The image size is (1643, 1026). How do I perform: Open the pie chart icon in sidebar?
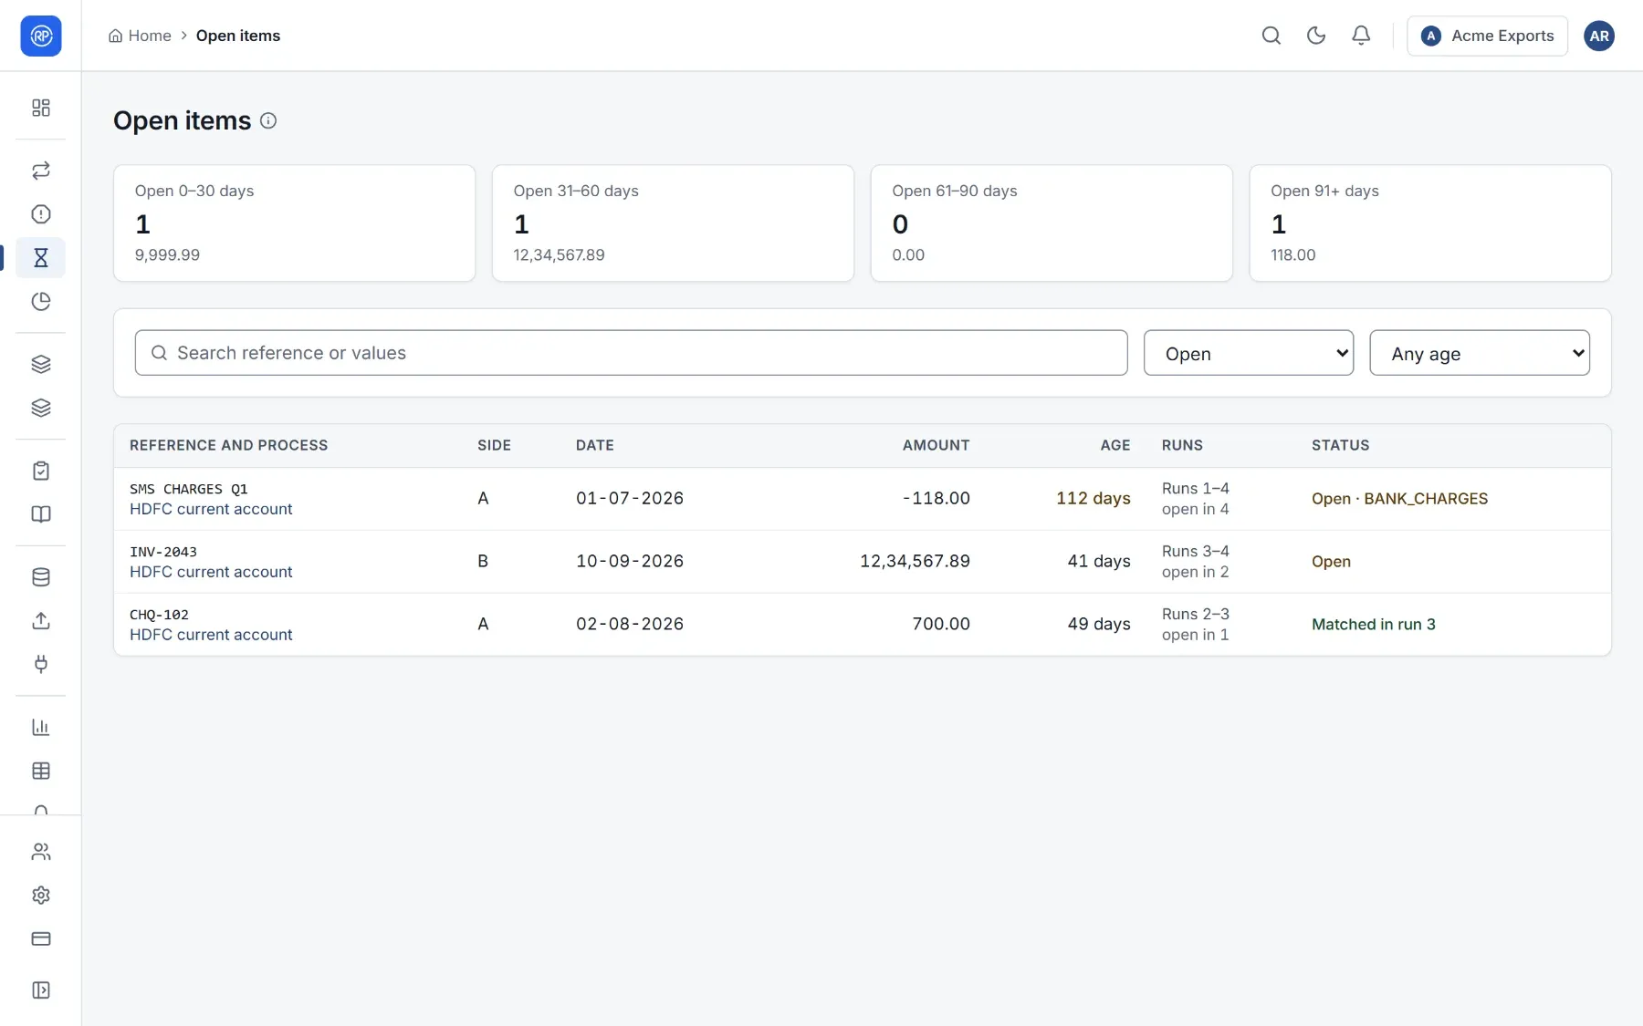click(x=41, y=302)
